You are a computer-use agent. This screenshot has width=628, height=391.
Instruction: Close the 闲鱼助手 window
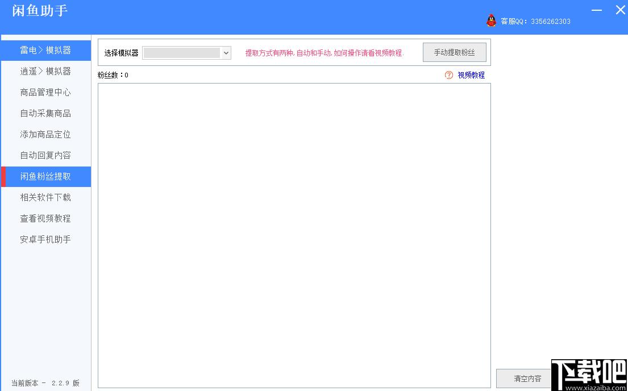click(x=620, y=10)
